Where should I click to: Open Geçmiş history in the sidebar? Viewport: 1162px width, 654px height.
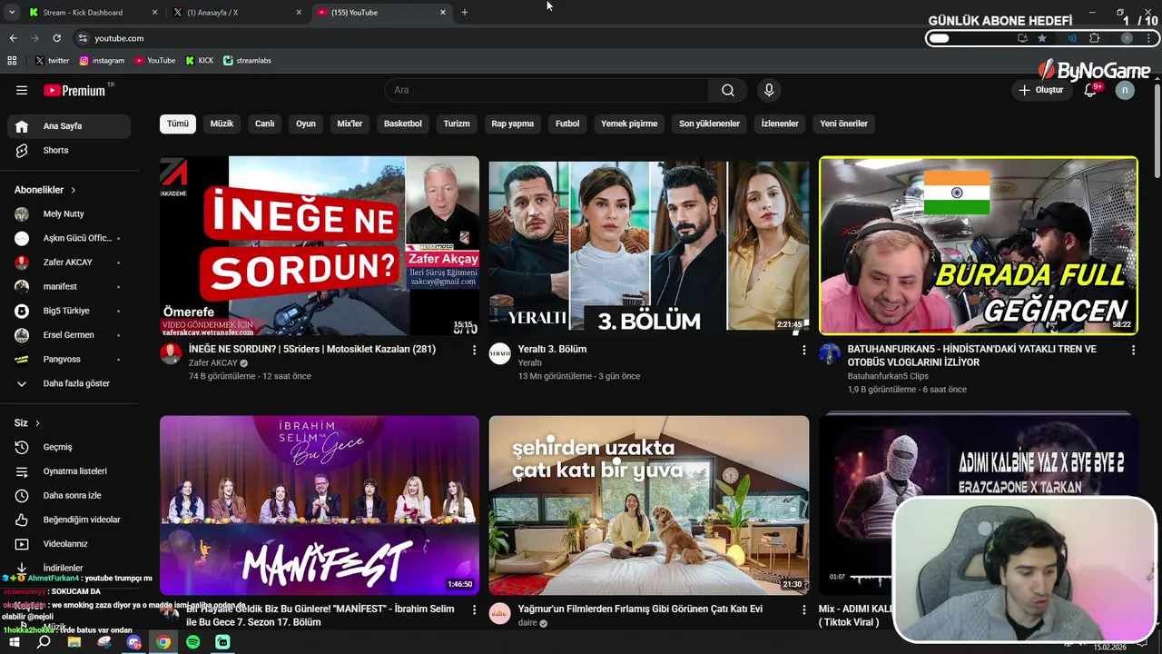(69, 447)
